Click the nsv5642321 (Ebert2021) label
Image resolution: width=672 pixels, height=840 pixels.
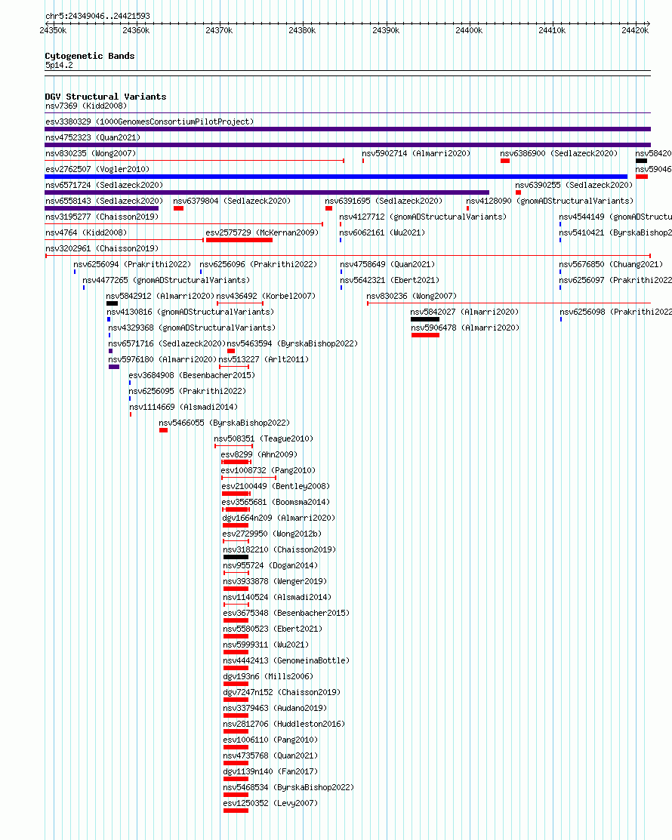[390, 280]
